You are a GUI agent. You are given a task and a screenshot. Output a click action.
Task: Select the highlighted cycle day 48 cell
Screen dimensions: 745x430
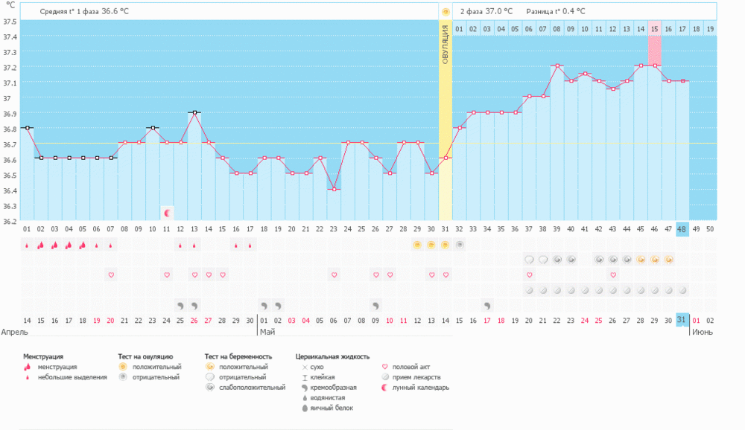click(x=682, y=229)
